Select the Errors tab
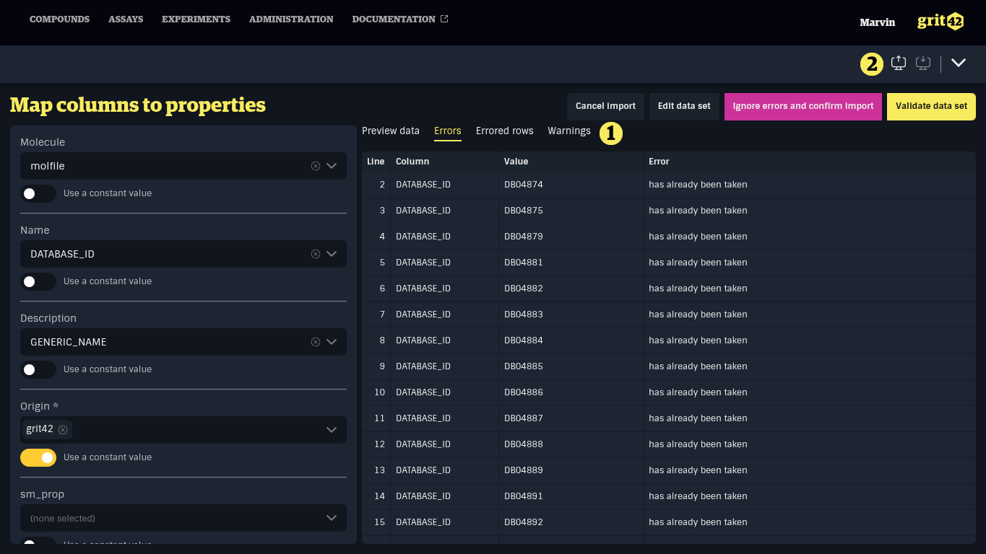 click(x=448, y=131)
